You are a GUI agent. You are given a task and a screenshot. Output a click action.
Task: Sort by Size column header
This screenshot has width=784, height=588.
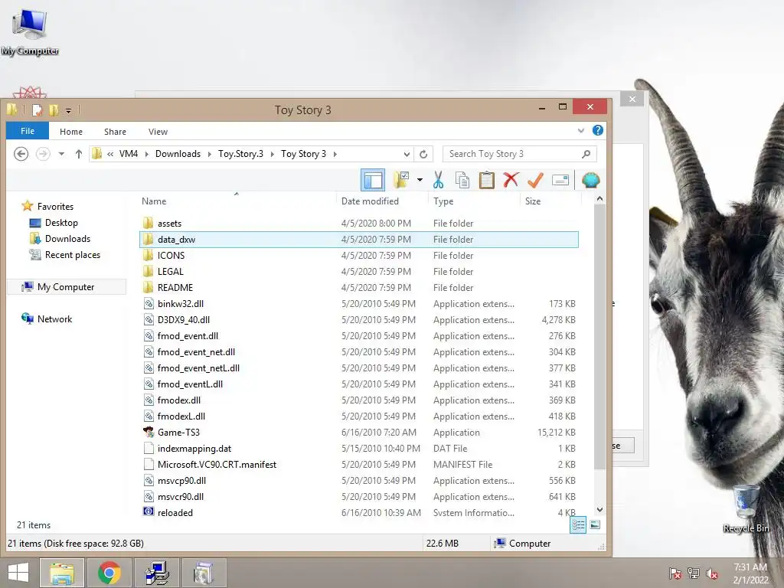[x=533, y=201]
